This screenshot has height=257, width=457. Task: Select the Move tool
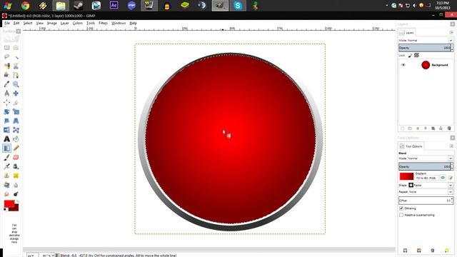coord(16,94)
